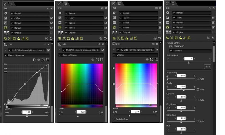Screen dimensions: 225x135
Task: Click the LCH header icon in the Color Lightness panel
Action: pos(60,44)
